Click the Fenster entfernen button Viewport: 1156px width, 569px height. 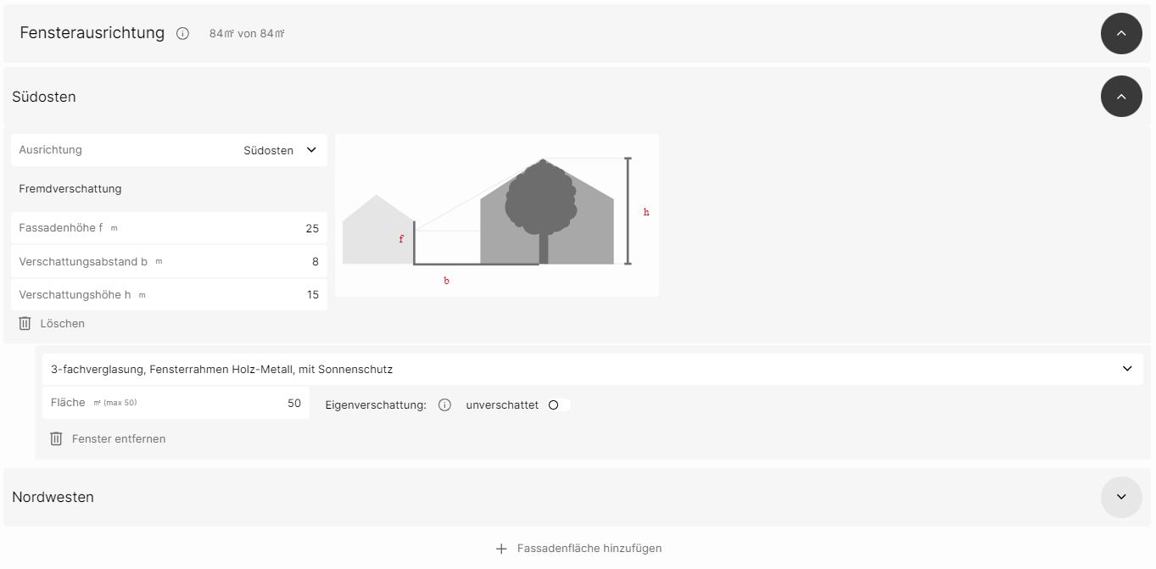pos(119,438)
